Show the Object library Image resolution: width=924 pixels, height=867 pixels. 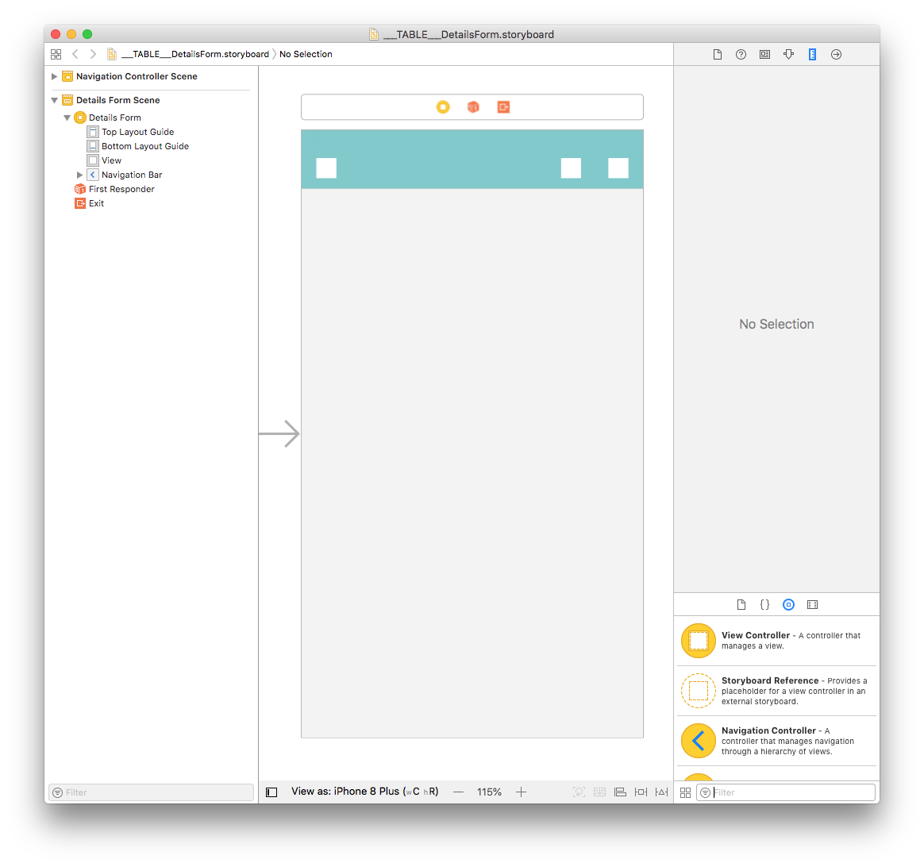point(788,605)
